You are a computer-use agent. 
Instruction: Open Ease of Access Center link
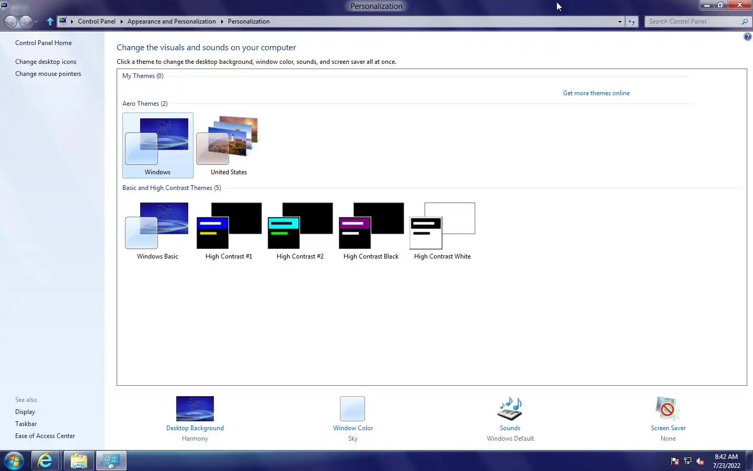[x=45, y=436]
